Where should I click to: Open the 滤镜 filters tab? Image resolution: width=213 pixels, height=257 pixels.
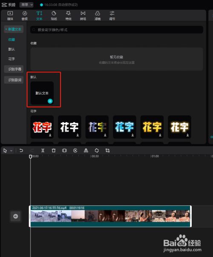pyautogui.click(x=98, y=16)
